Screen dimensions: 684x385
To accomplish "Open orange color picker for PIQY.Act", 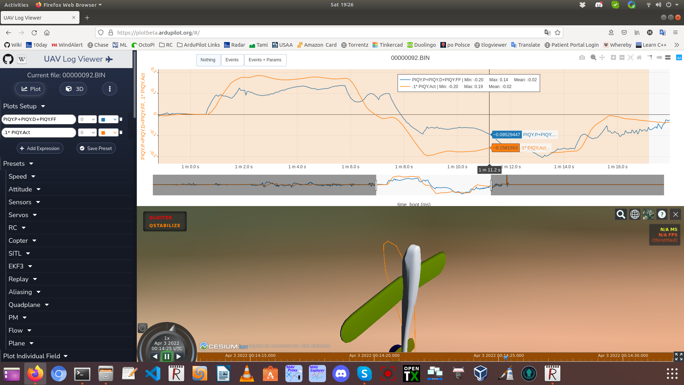I will tap(108, 133).
